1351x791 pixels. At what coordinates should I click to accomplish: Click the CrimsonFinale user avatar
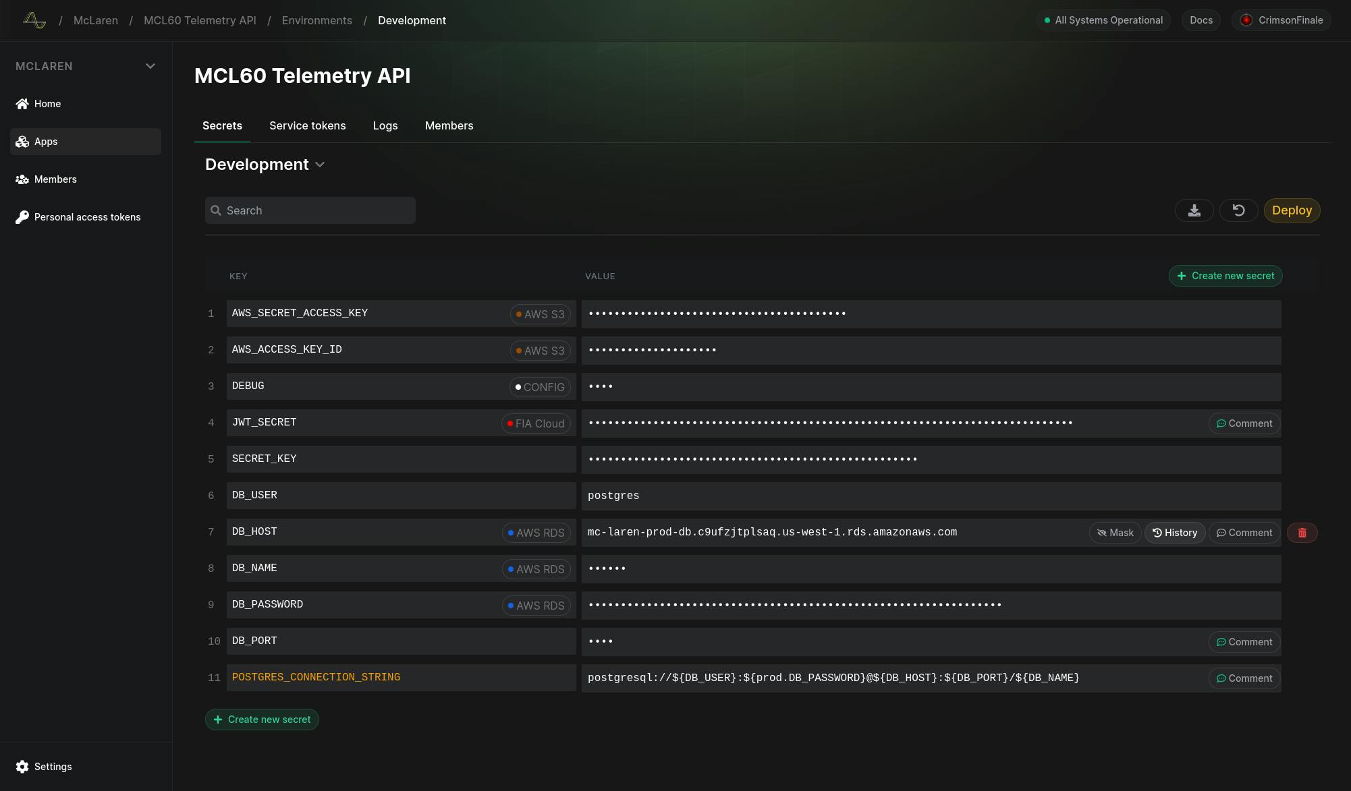pos(1246,20)
